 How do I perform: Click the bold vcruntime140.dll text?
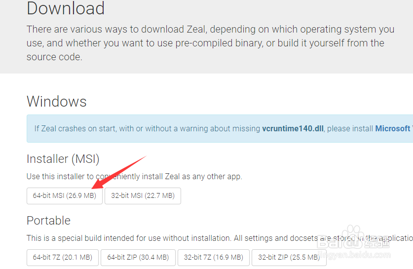pyautogui.click(x=293, y=128)
